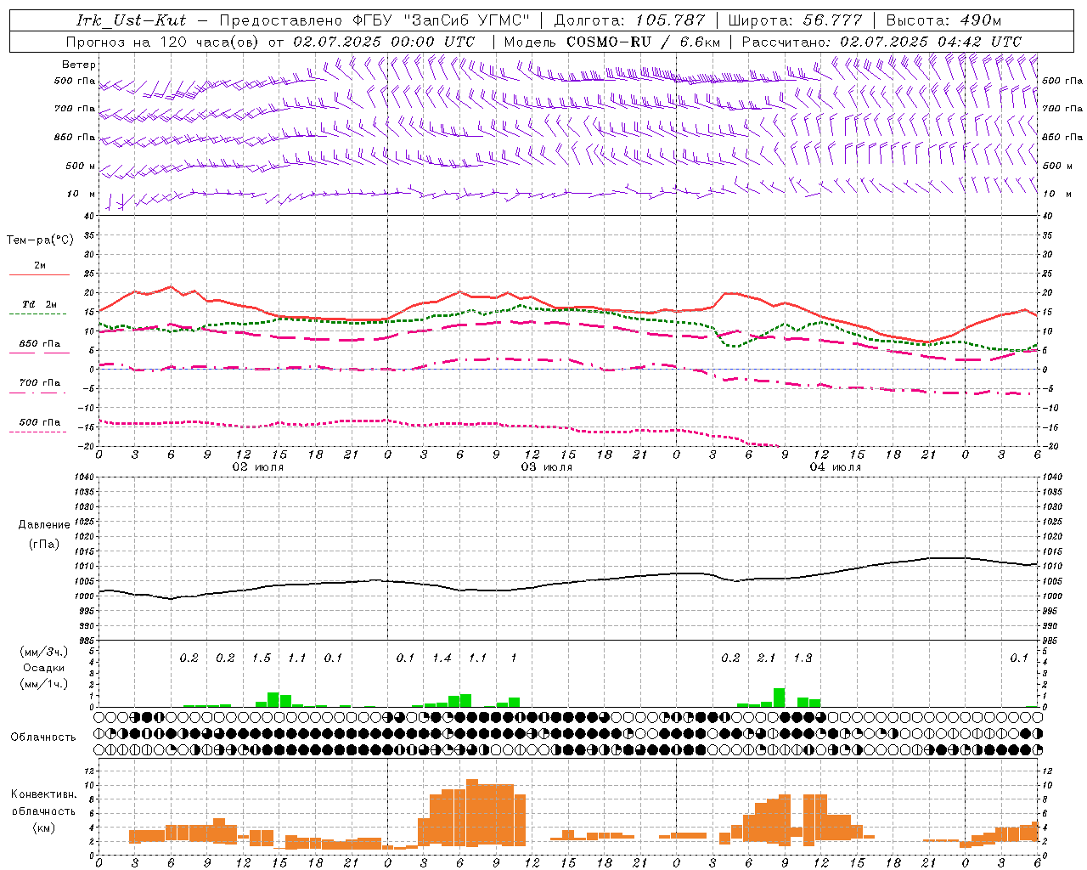Click the Широта: 56.777 value
The image size is (1087, 870).
click(x=795, y=20)
